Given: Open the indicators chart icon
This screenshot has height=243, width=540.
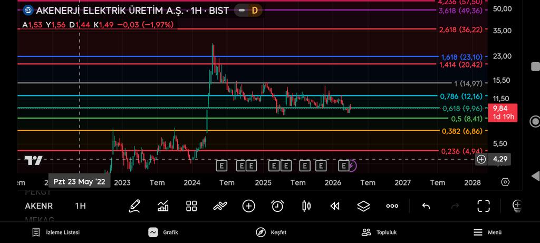Looking at the screenshot, I should click(163, 206).
